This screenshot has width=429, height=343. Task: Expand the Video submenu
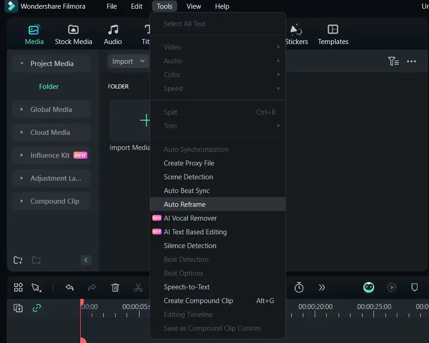tap(218, 47)
